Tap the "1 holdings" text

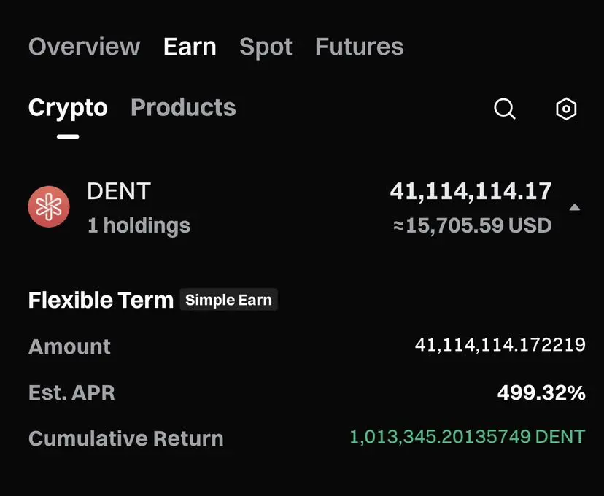click(139, 225)
